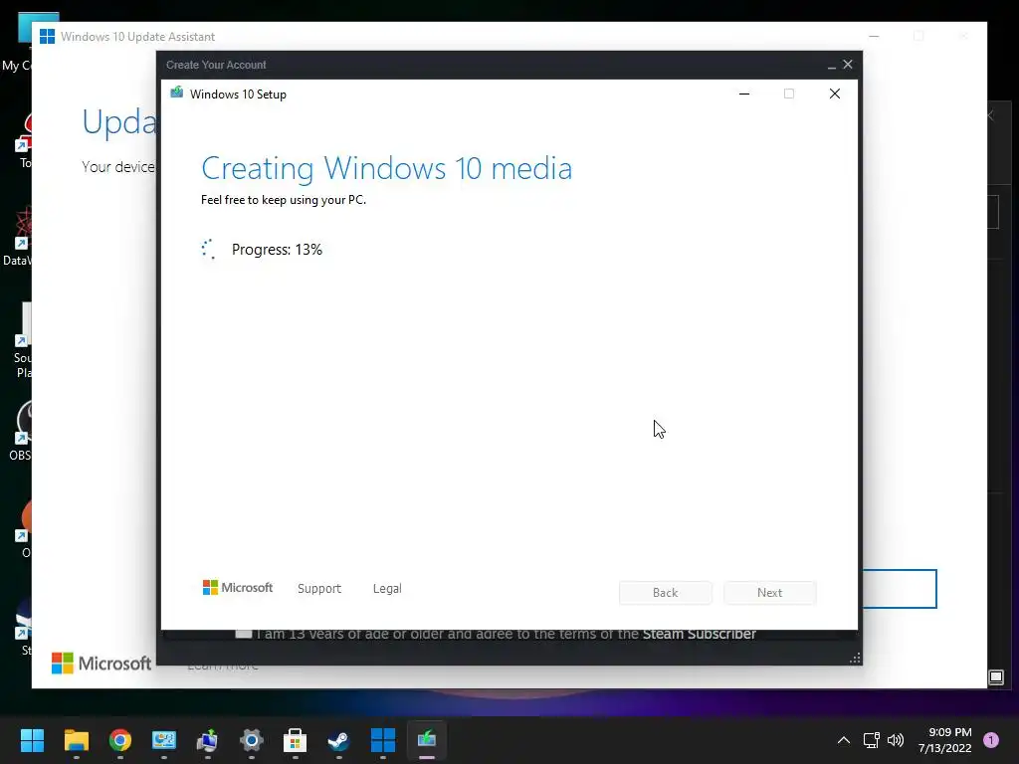
Task: Open the Support link in Setup
Action: click(319, 588)
